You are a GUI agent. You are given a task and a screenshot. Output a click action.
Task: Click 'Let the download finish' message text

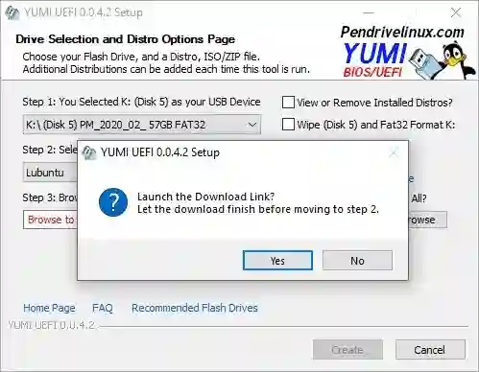click(258, 209)
